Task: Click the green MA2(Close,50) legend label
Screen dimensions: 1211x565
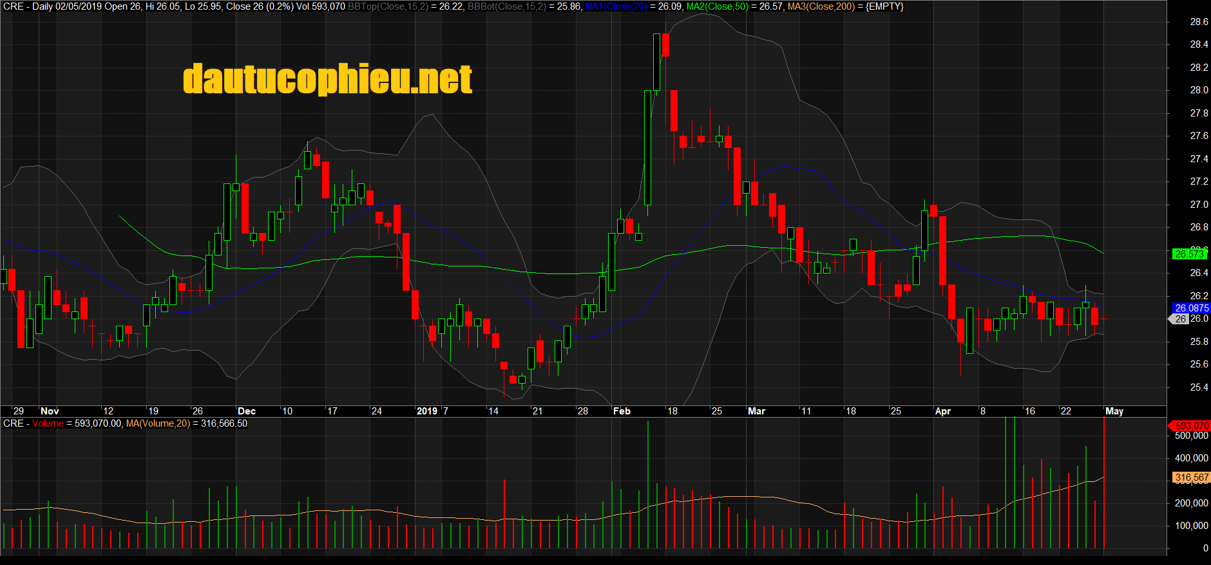Action: tap(718, 6)
